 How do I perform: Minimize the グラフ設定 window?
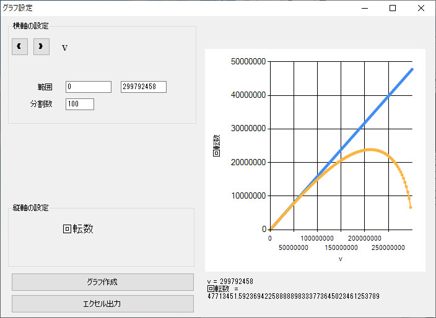[x=364, y=8]
